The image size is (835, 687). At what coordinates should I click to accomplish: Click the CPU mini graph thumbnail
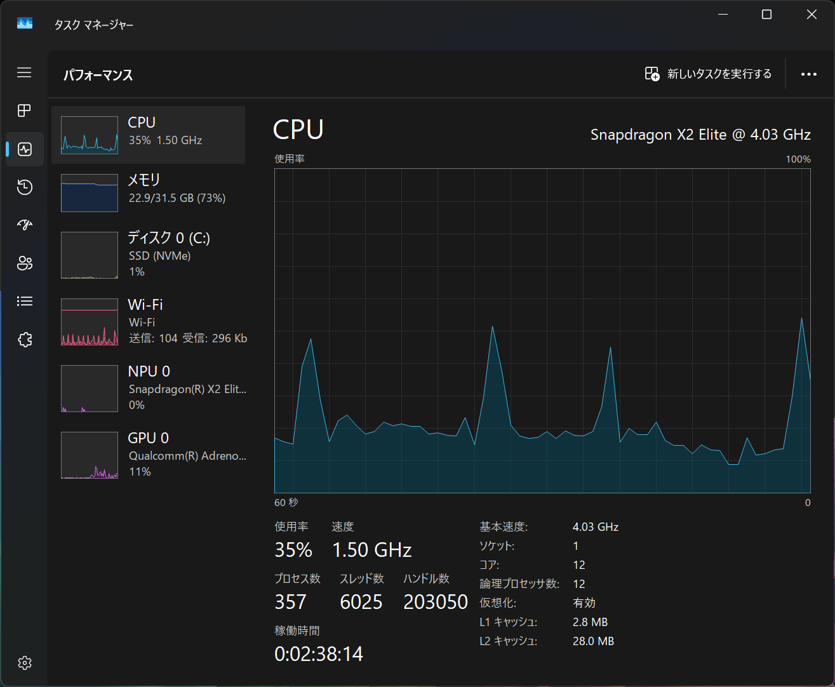click(90, 135)
